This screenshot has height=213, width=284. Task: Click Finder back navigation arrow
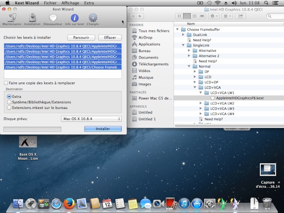[x=133, y=16]
